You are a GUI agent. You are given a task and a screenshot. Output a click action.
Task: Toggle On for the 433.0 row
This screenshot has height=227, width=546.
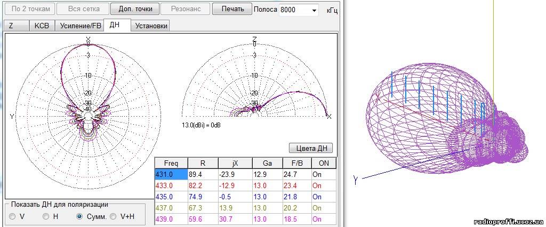[x=324, y=185]
